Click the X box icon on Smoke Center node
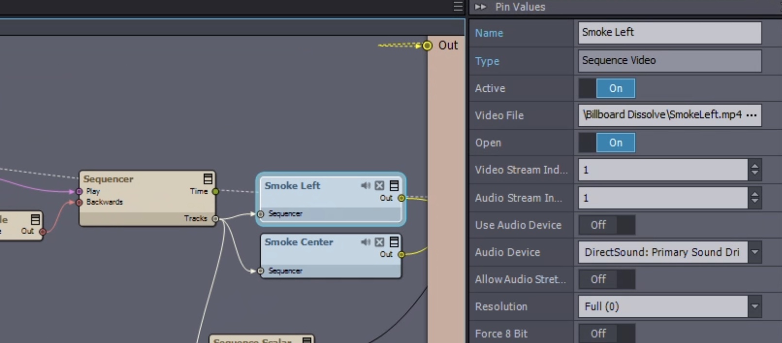The width and height of the screenshot is (782, 343). coord(380,242)
